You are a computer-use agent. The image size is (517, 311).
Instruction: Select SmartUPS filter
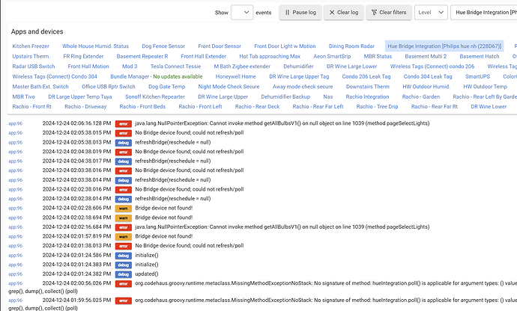tap(477, 77)
